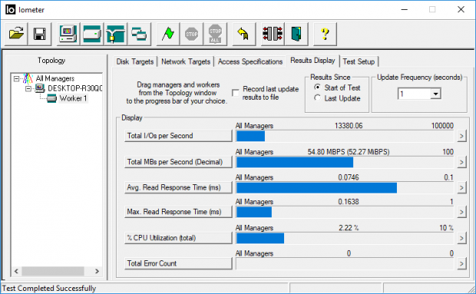Select Worker 1 tree label
476x294 pixels.
point(73,98)
